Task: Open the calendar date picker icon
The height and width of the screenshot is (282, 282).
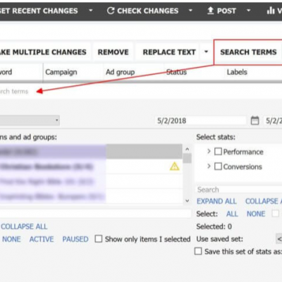Action: click(255, 121)
